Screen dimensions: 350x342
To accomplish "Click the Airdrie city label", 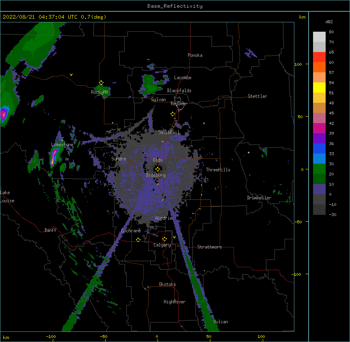I will pos(164,218).
